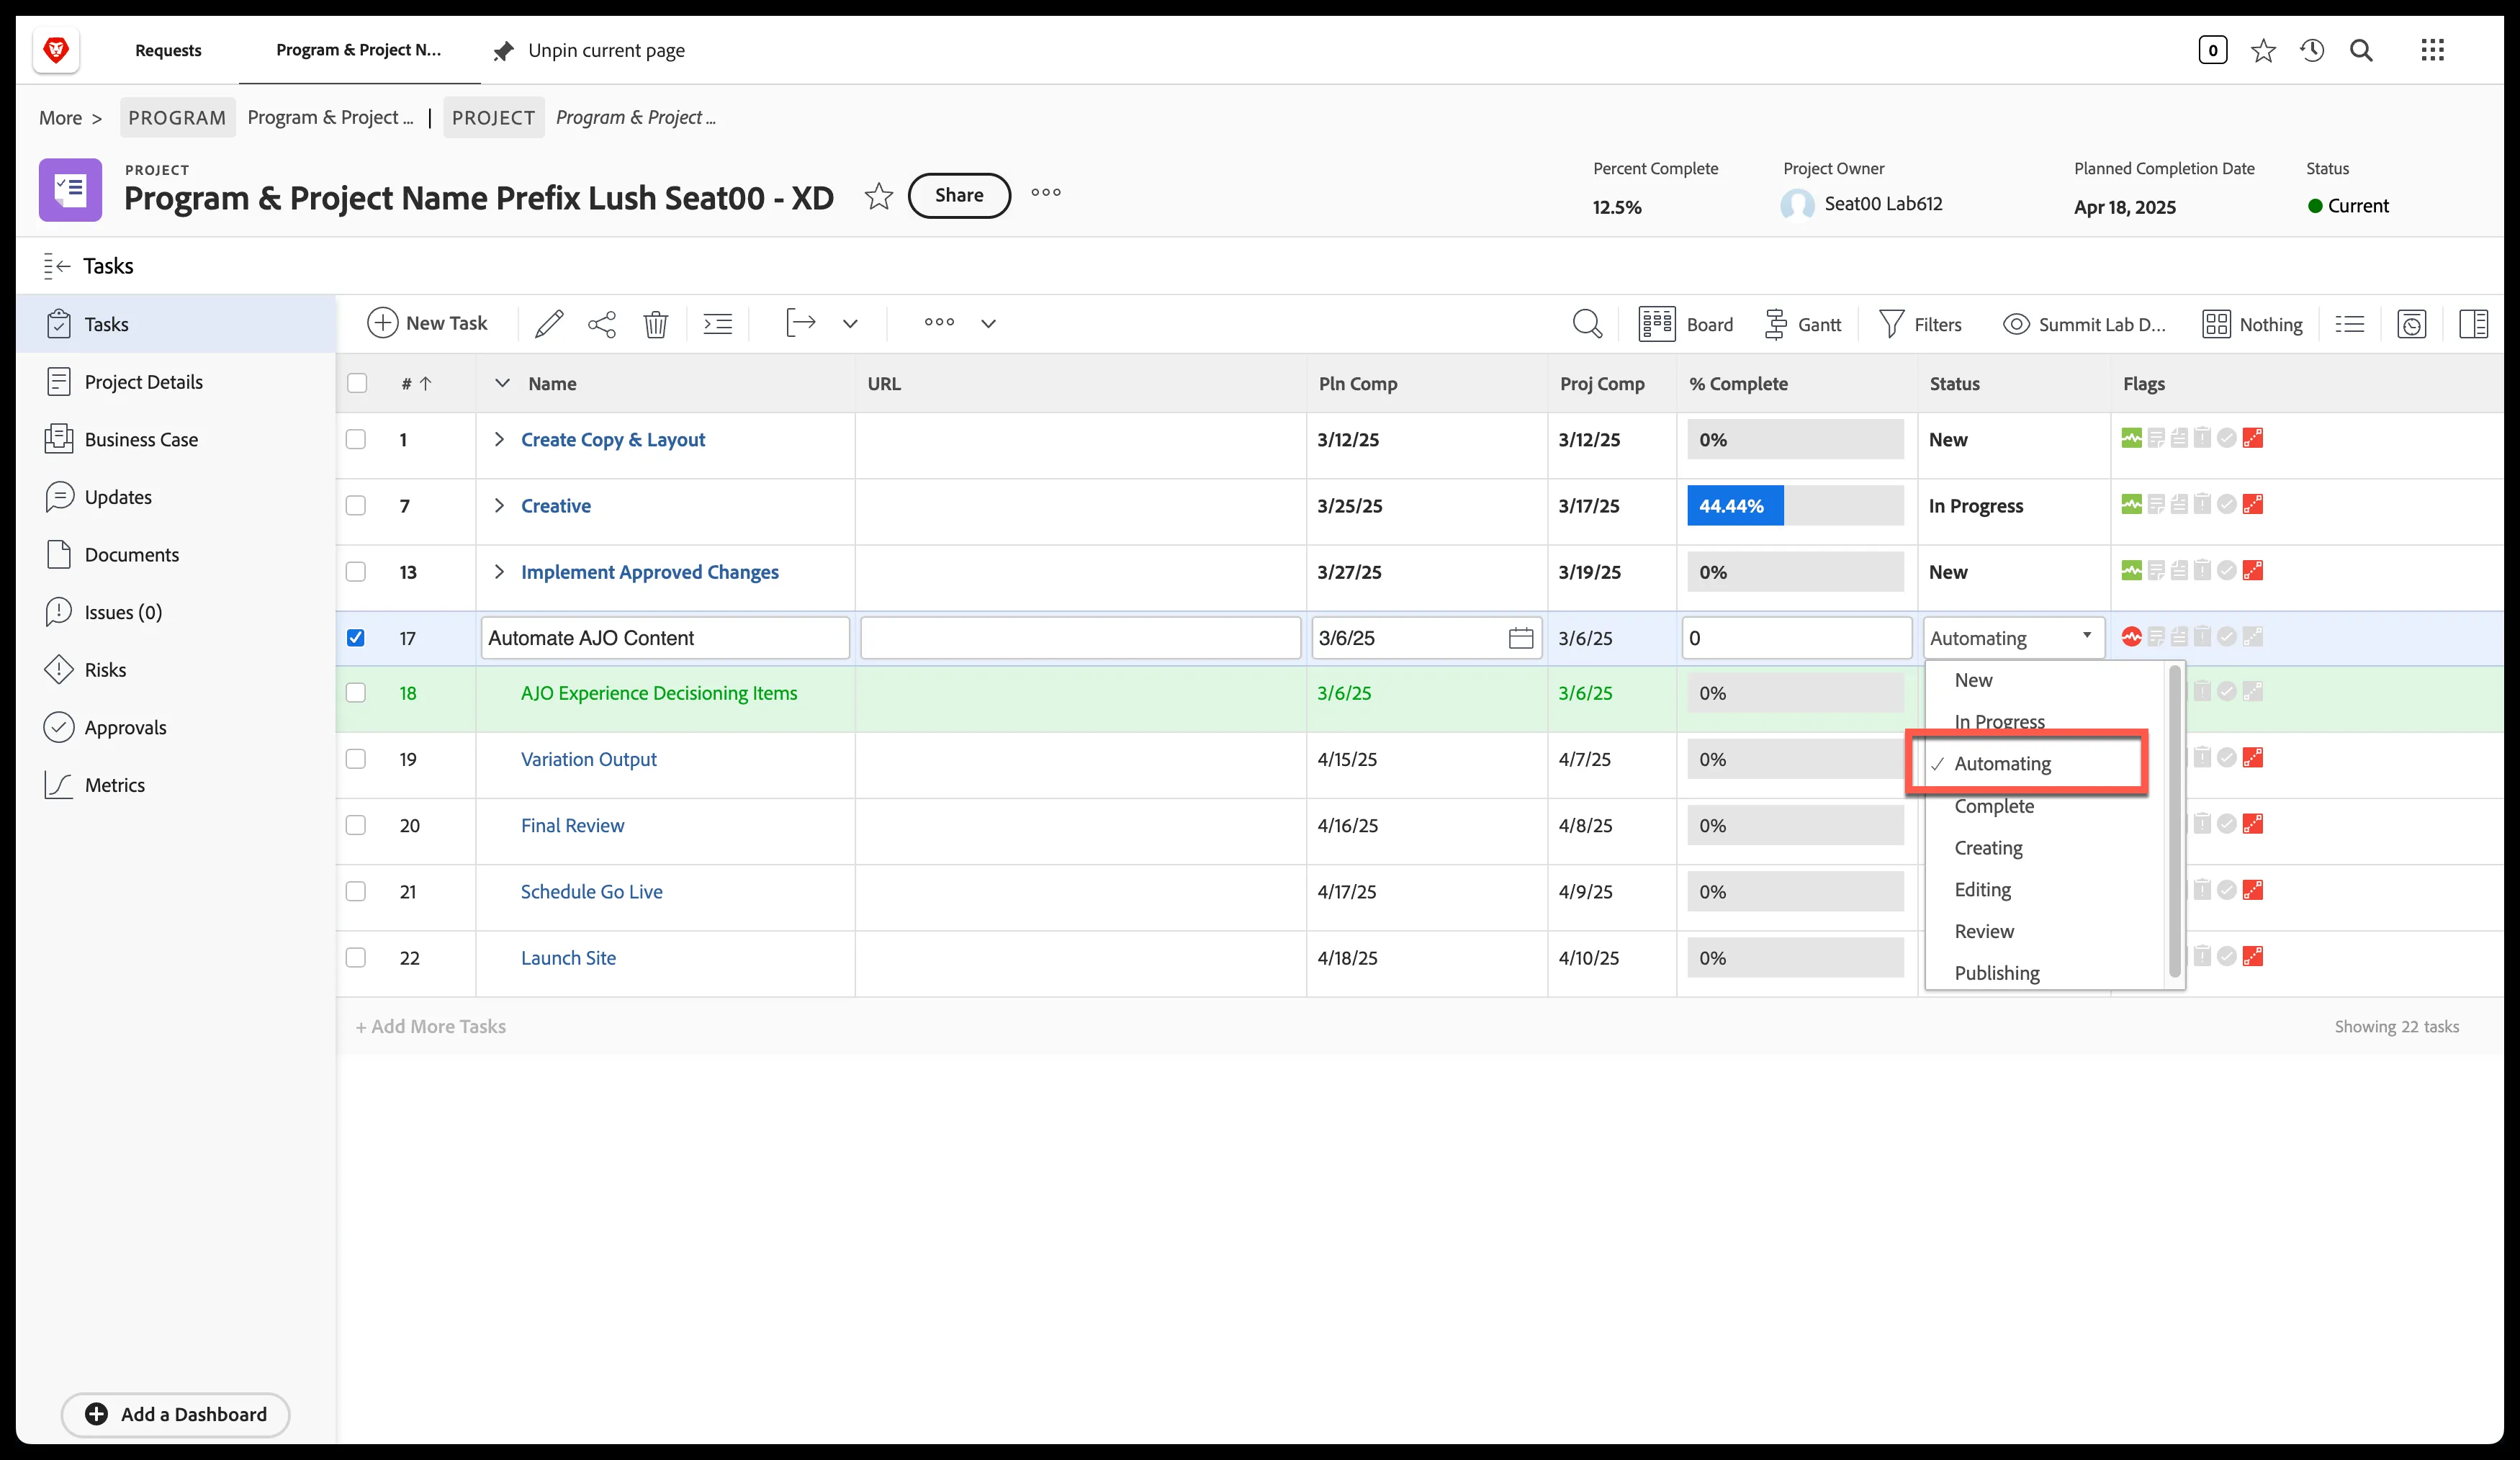Open the Gantt view
2520x1460 pixels.
pos(1803,324)
